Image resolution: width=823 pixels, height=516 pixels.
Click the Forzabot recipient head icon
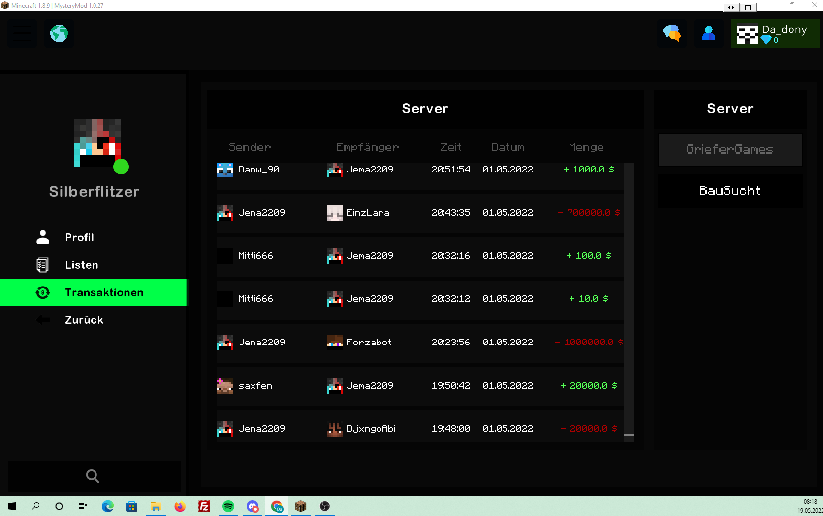point(335,343)
